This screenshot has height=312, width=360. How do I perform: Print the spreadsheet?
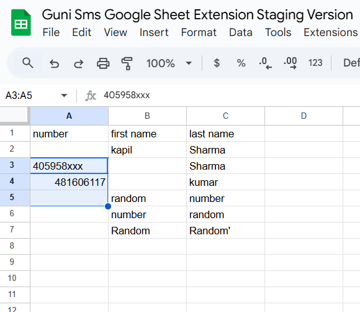(103, 63)
